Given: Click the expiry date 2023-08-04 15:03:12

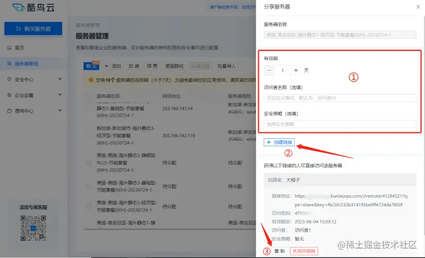Looking at the screenshot, I should 316,222.
